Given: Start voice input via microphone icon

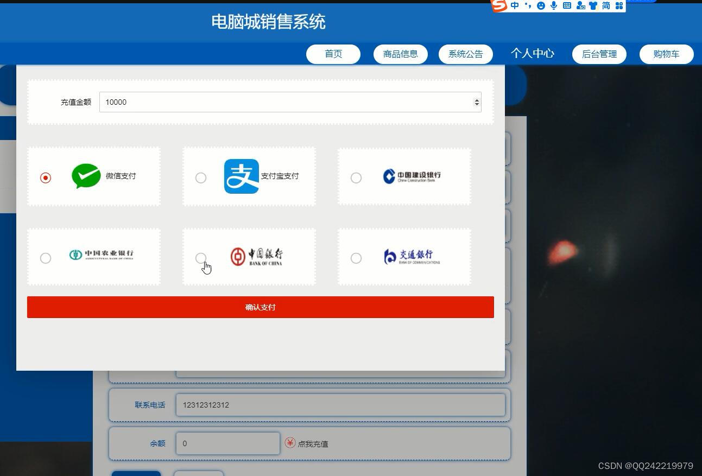Looking at the screenshot, I should click(554, 5).
